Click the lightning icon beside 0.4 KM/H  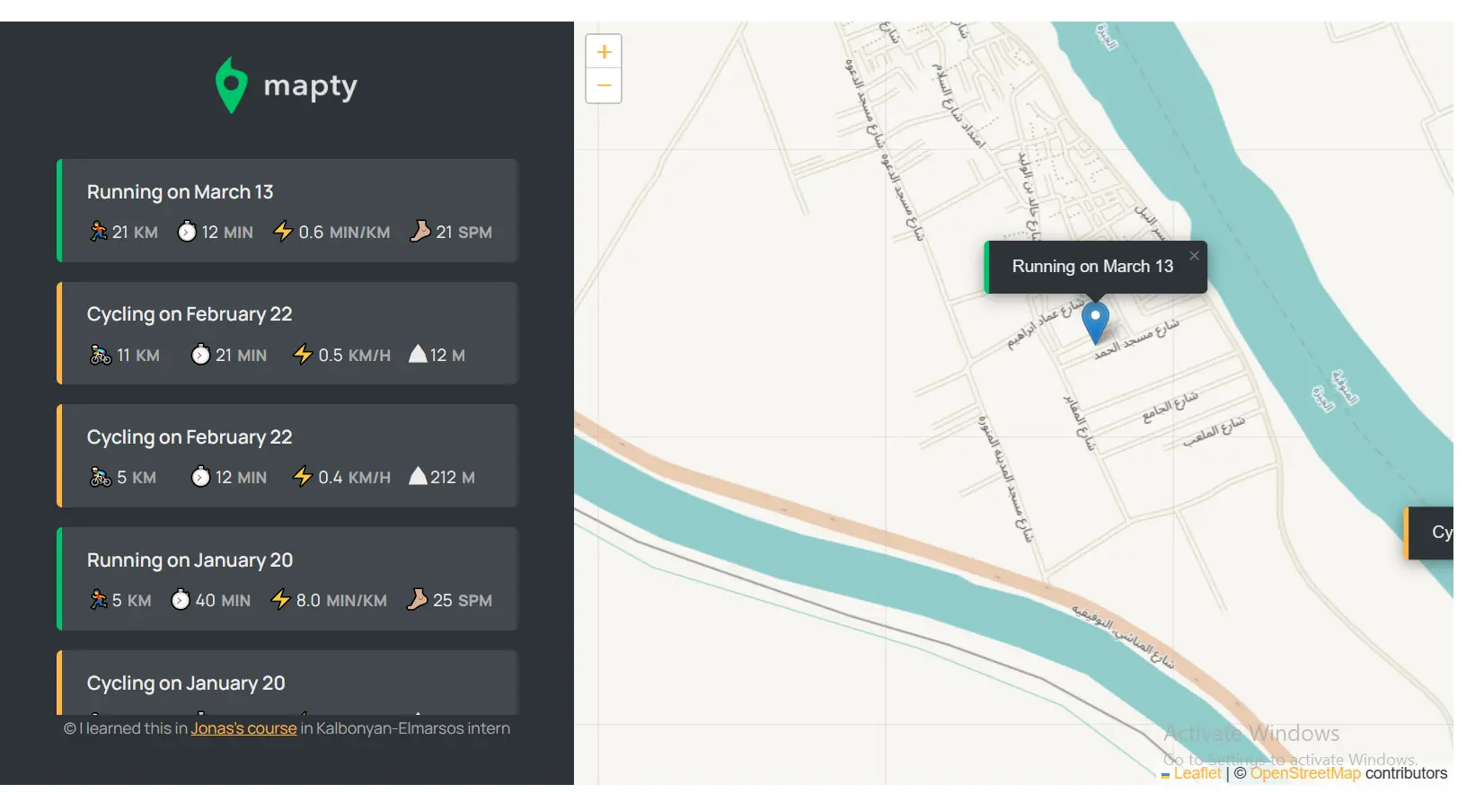(303, 477)
